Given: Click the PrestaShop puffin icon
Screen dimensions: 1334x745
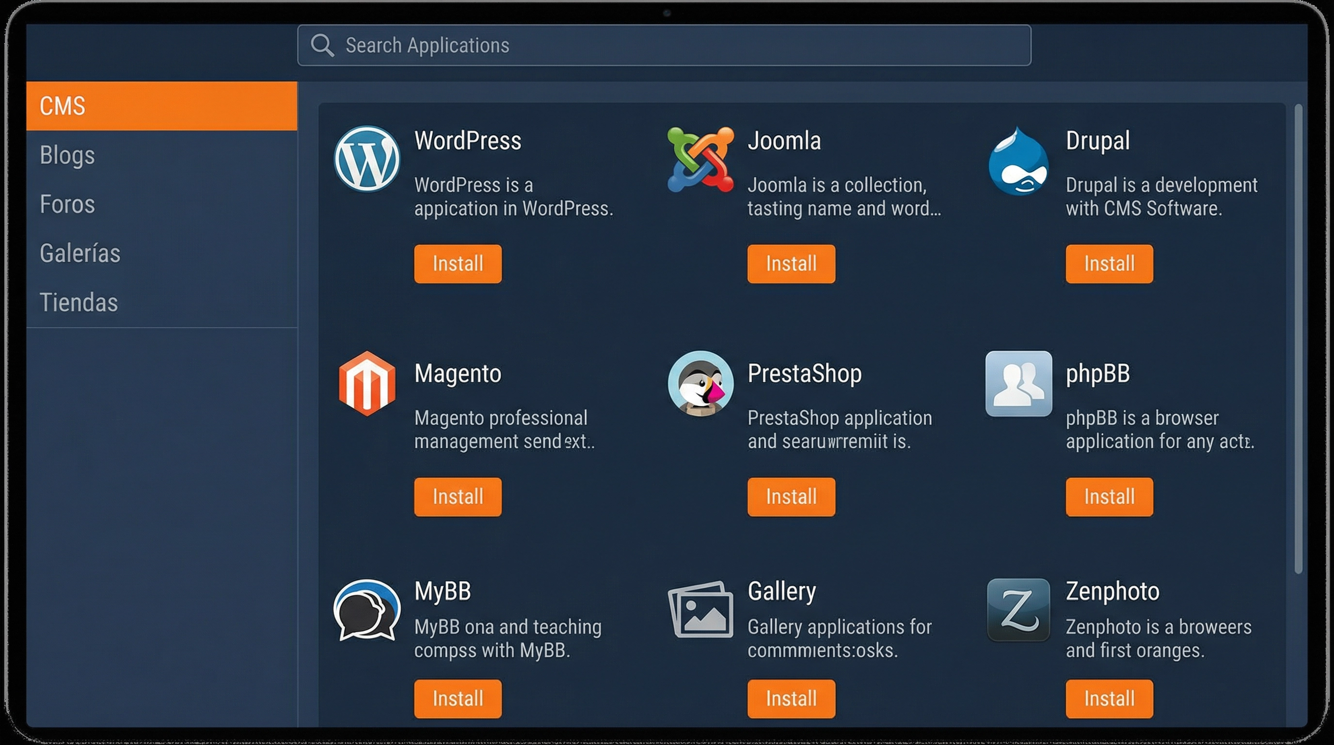Looking at the screenshot, I should pyautogui.click(x=700, y=383).
